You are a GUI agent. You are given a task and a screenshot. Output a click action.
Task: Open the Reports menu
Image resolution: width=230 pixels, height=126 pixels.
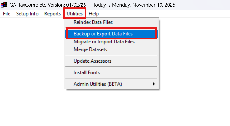52,14
